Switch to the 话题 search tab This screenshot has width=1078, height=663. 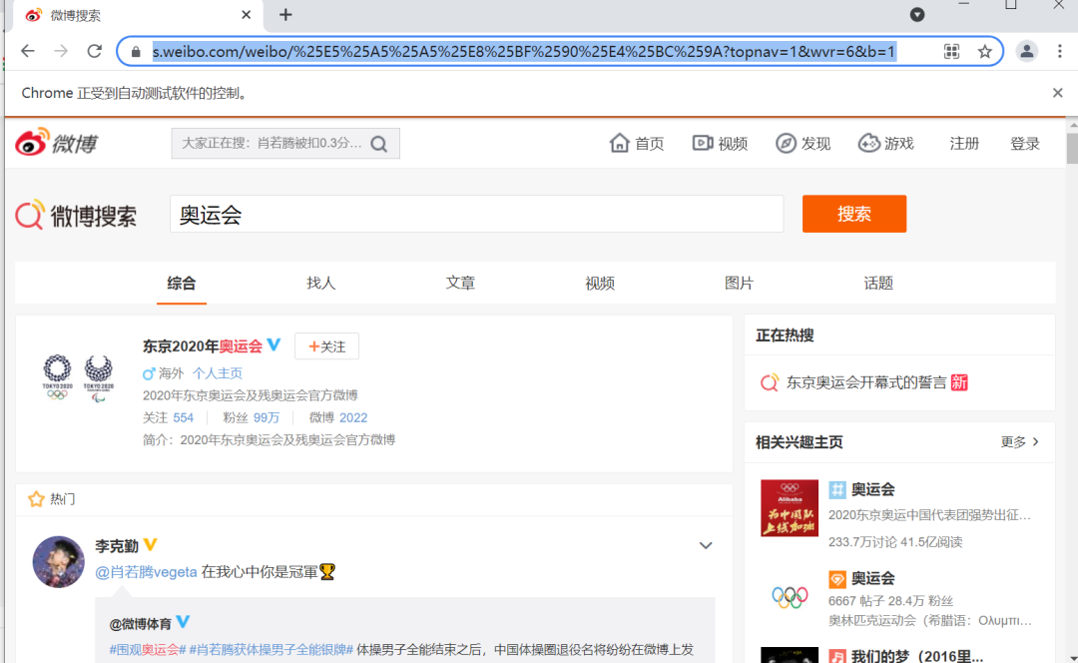(x=878, y=283)
